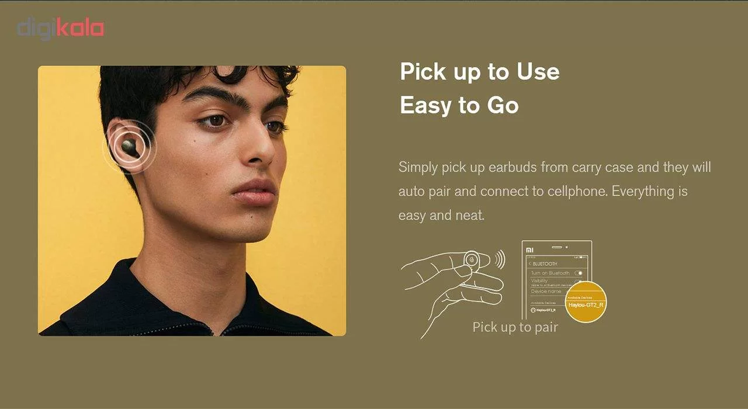Click the 'Pick up to Use' heading
This screenshot has height=409, width=748.
(x=480, y=72)
